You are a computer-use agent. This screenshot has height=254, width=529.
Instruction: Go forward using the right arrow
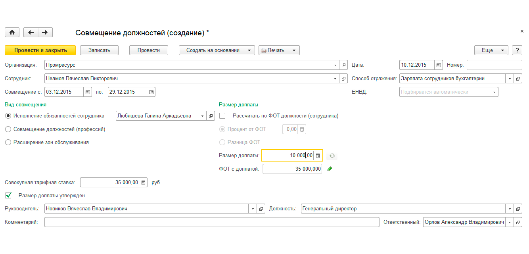coord(45,33)
